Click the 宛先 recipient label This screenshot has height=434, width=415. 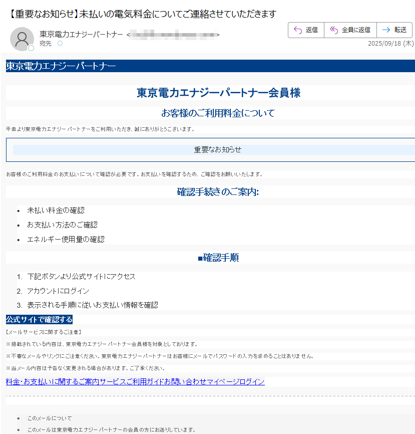coord(46,44)
